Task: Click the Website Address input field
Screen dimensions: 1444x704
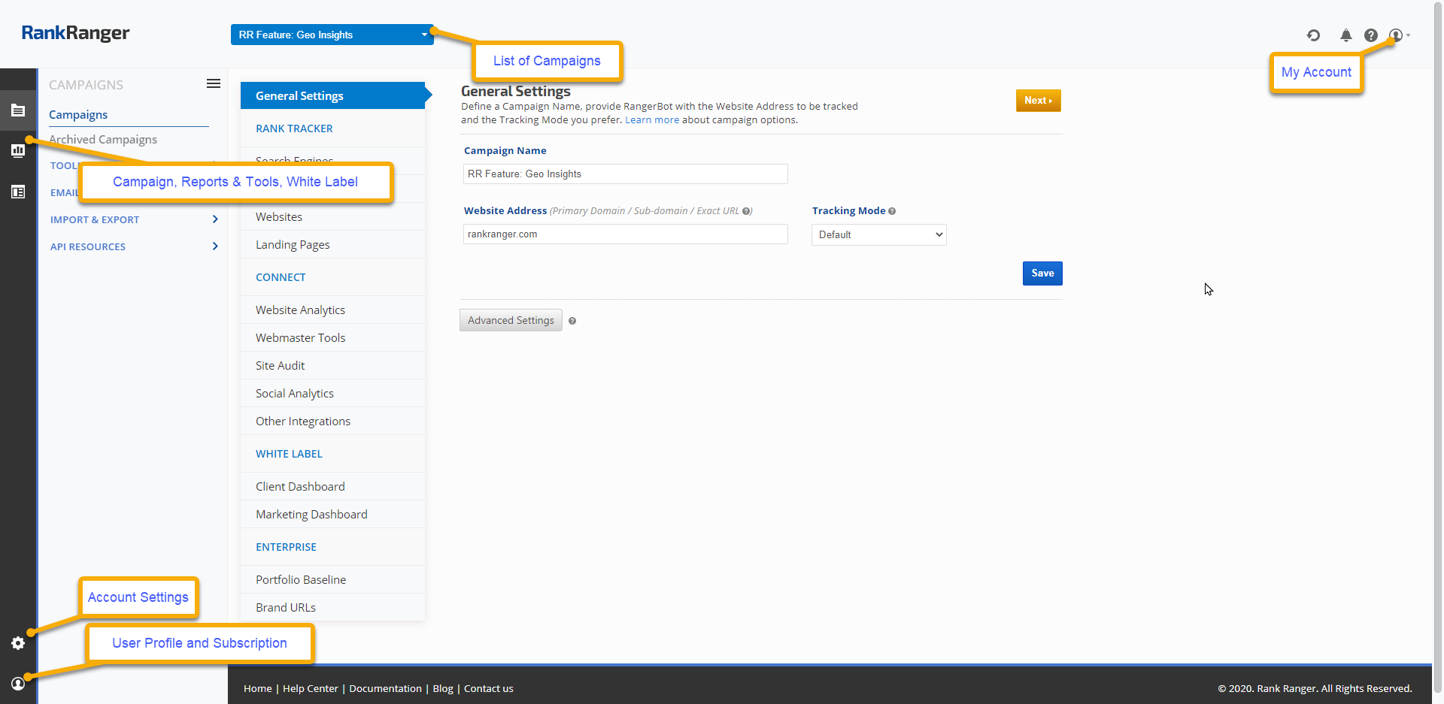Action: tap(625, 234)
